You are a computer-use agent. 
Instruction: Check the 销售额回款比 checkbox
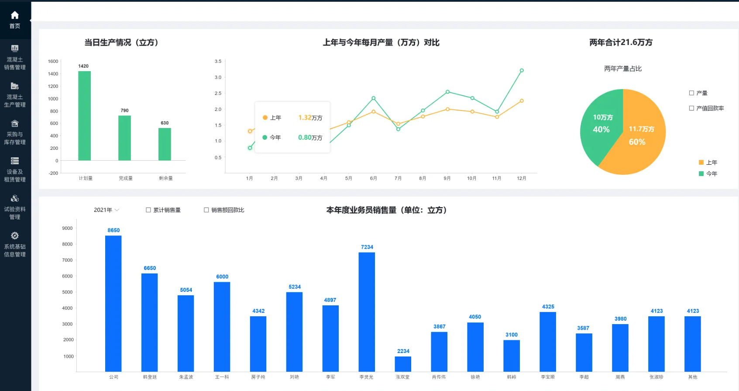(206, 210)
